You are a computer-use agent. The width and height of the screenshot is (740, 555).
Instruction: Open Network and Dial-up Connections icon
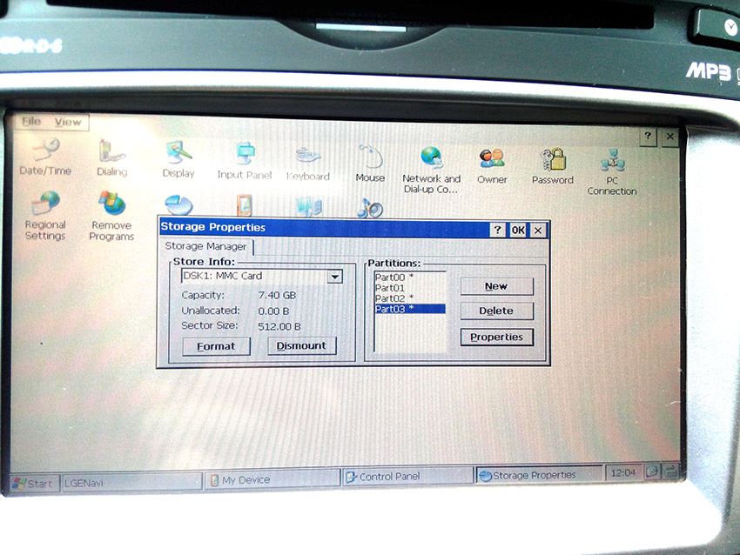(431, 170)
